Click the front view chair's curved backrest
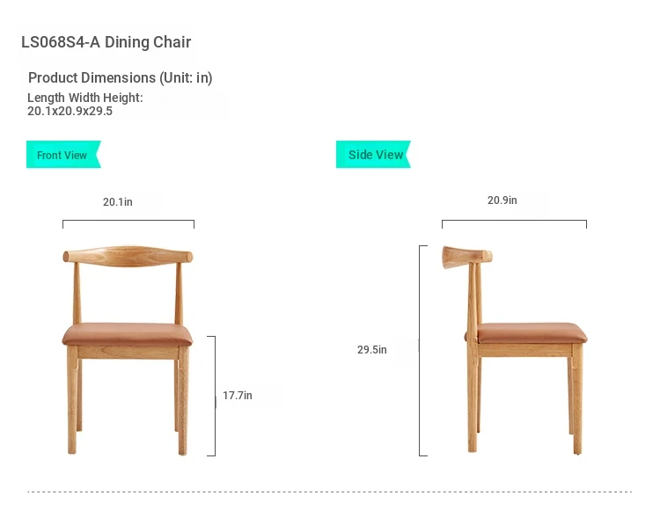Image resolution: width=660 pixels, height=510 pixels. pyautogui.click(x=128, y=255)
